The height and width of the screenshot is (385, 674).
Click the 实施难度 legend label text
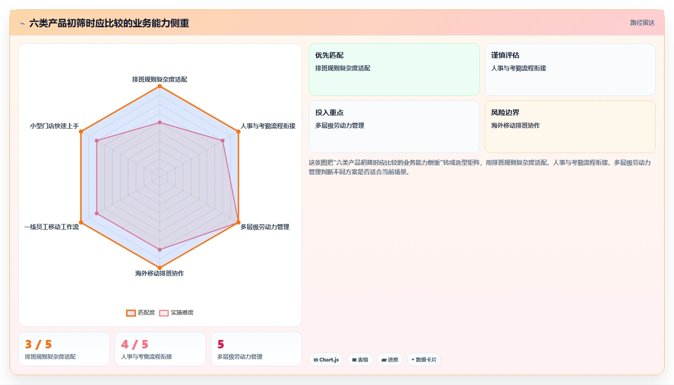point(182,313)
